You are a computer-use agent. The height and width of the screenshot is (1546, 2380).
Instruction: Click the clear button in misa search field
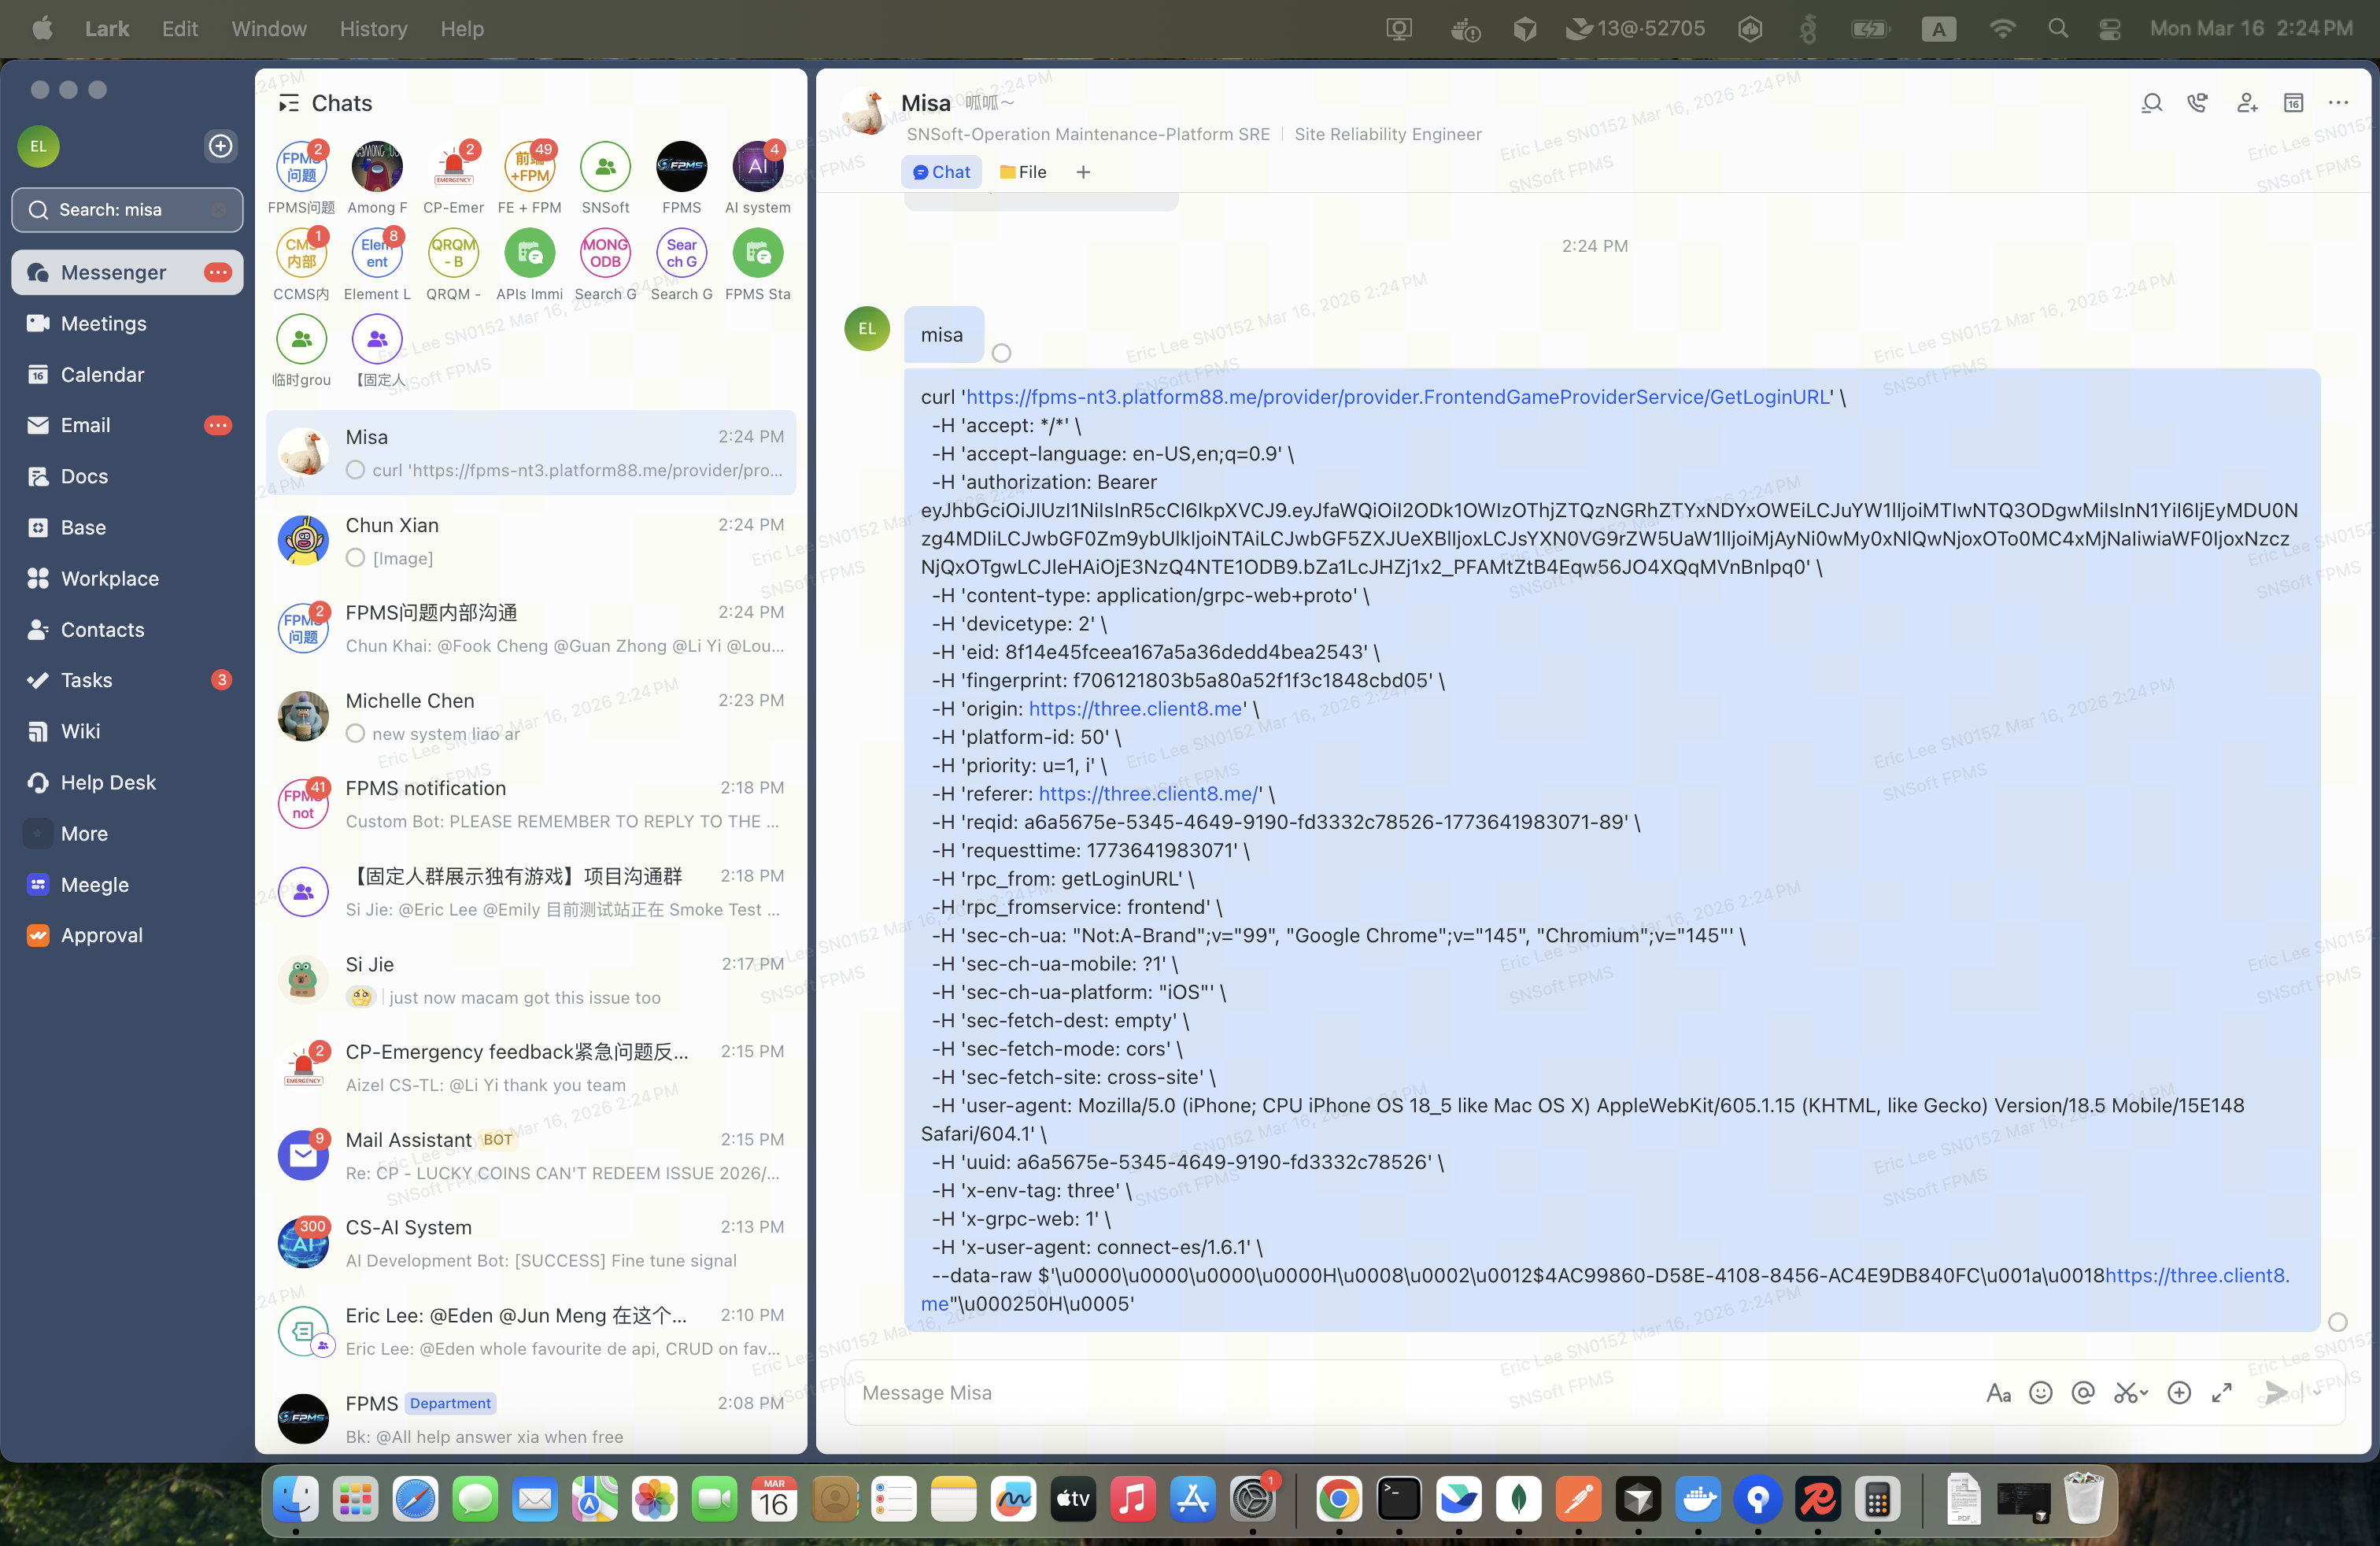click(x=219, y=210)
